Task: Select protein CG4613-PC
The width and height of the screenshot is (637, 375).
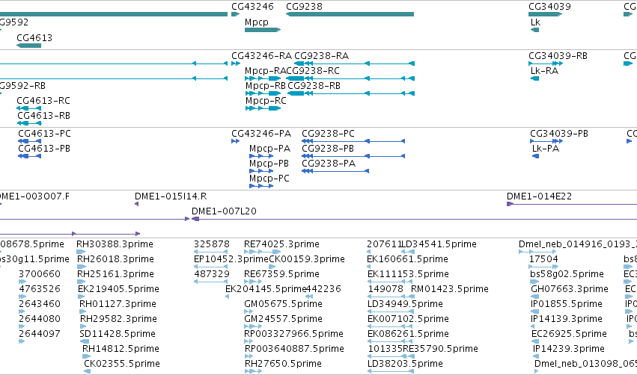Action: click(x=44, y=134)
